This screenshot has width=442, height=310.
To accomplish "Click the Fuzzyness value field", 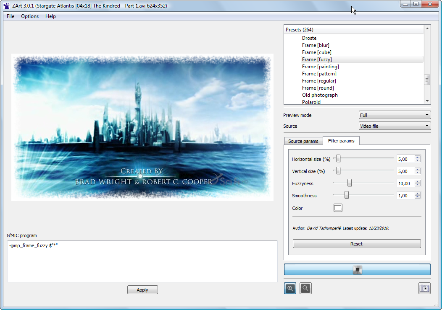I will coord(405,183).
